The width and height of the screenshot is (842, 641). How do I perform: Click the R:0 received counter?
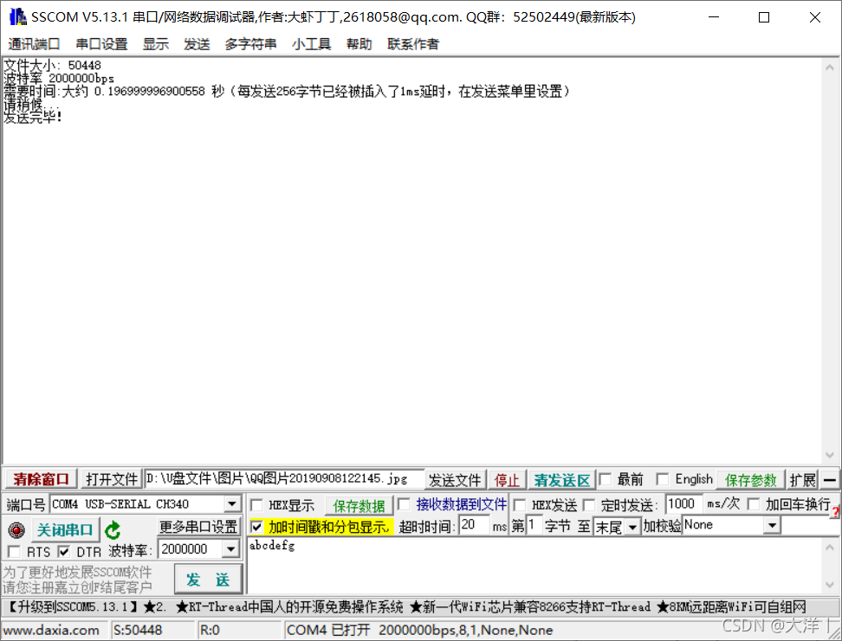(x=210, y=630)
